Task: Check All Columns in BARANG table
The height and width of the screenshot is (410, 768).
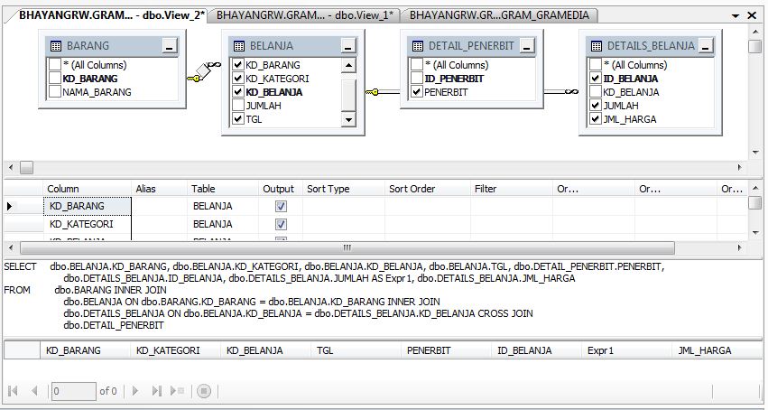Action: (55, 65)
